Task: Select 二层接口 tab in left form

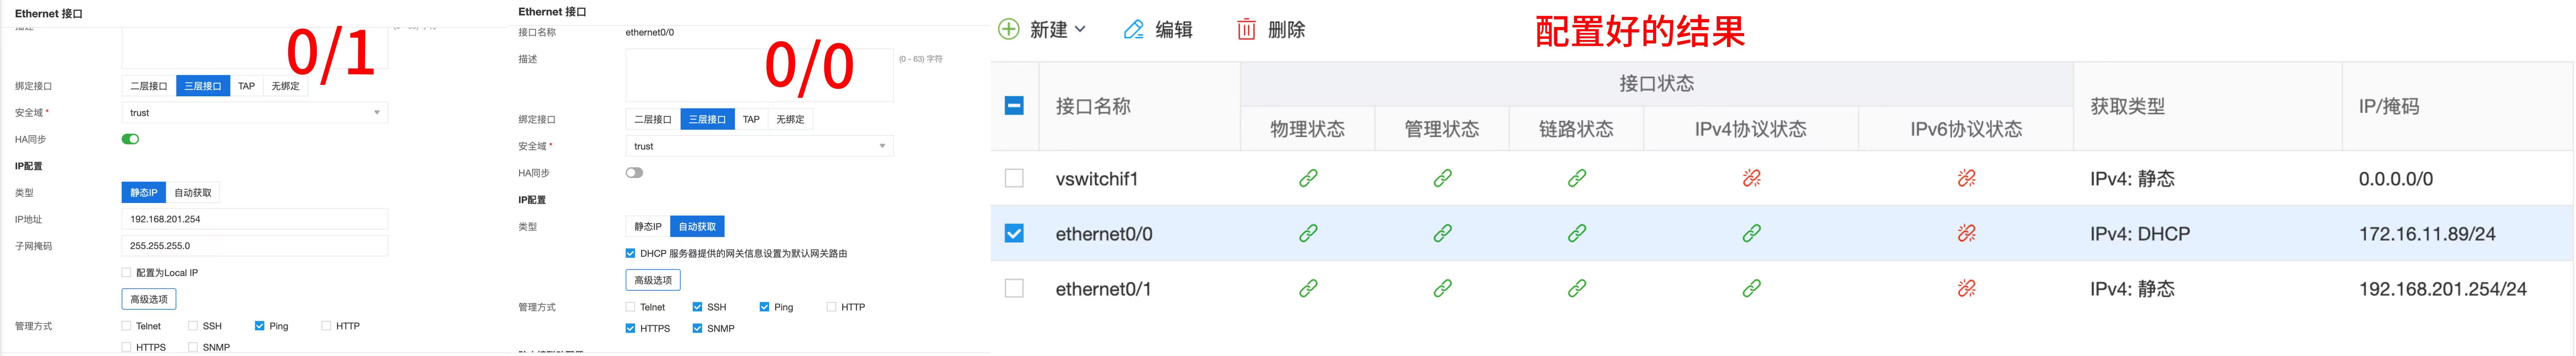Action: 149,86
